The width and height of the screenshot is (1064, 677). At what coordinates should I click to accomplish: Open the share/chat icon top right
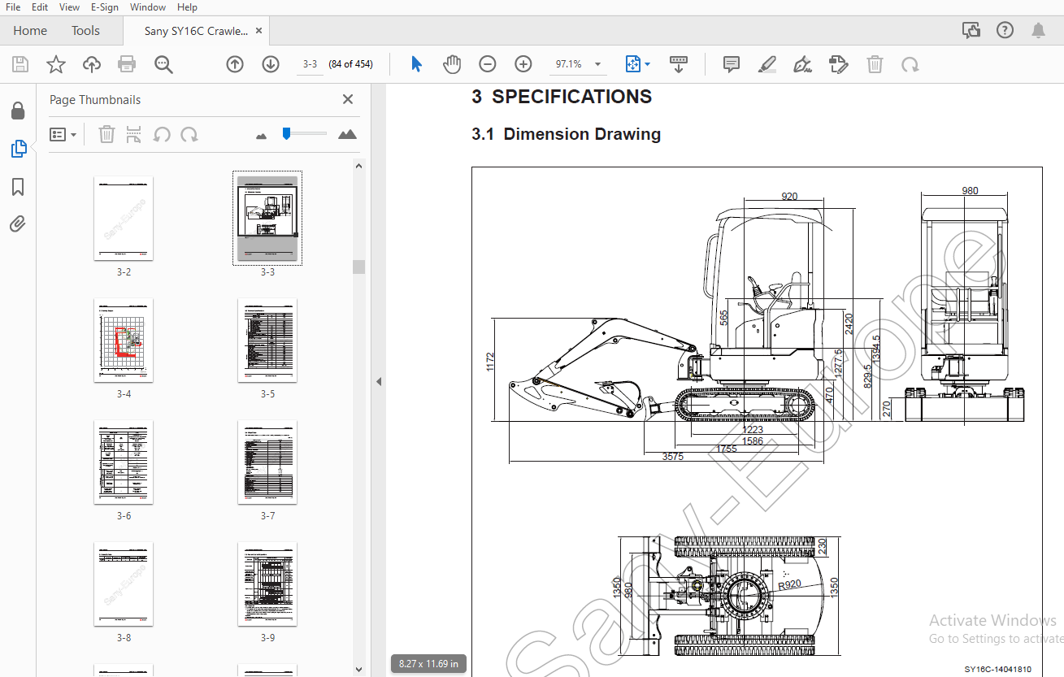tap(971, 31)
